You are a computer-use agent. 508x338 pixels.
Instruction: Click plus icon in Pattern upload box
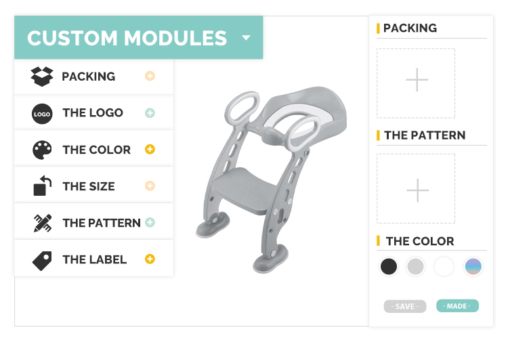point(417,190)
